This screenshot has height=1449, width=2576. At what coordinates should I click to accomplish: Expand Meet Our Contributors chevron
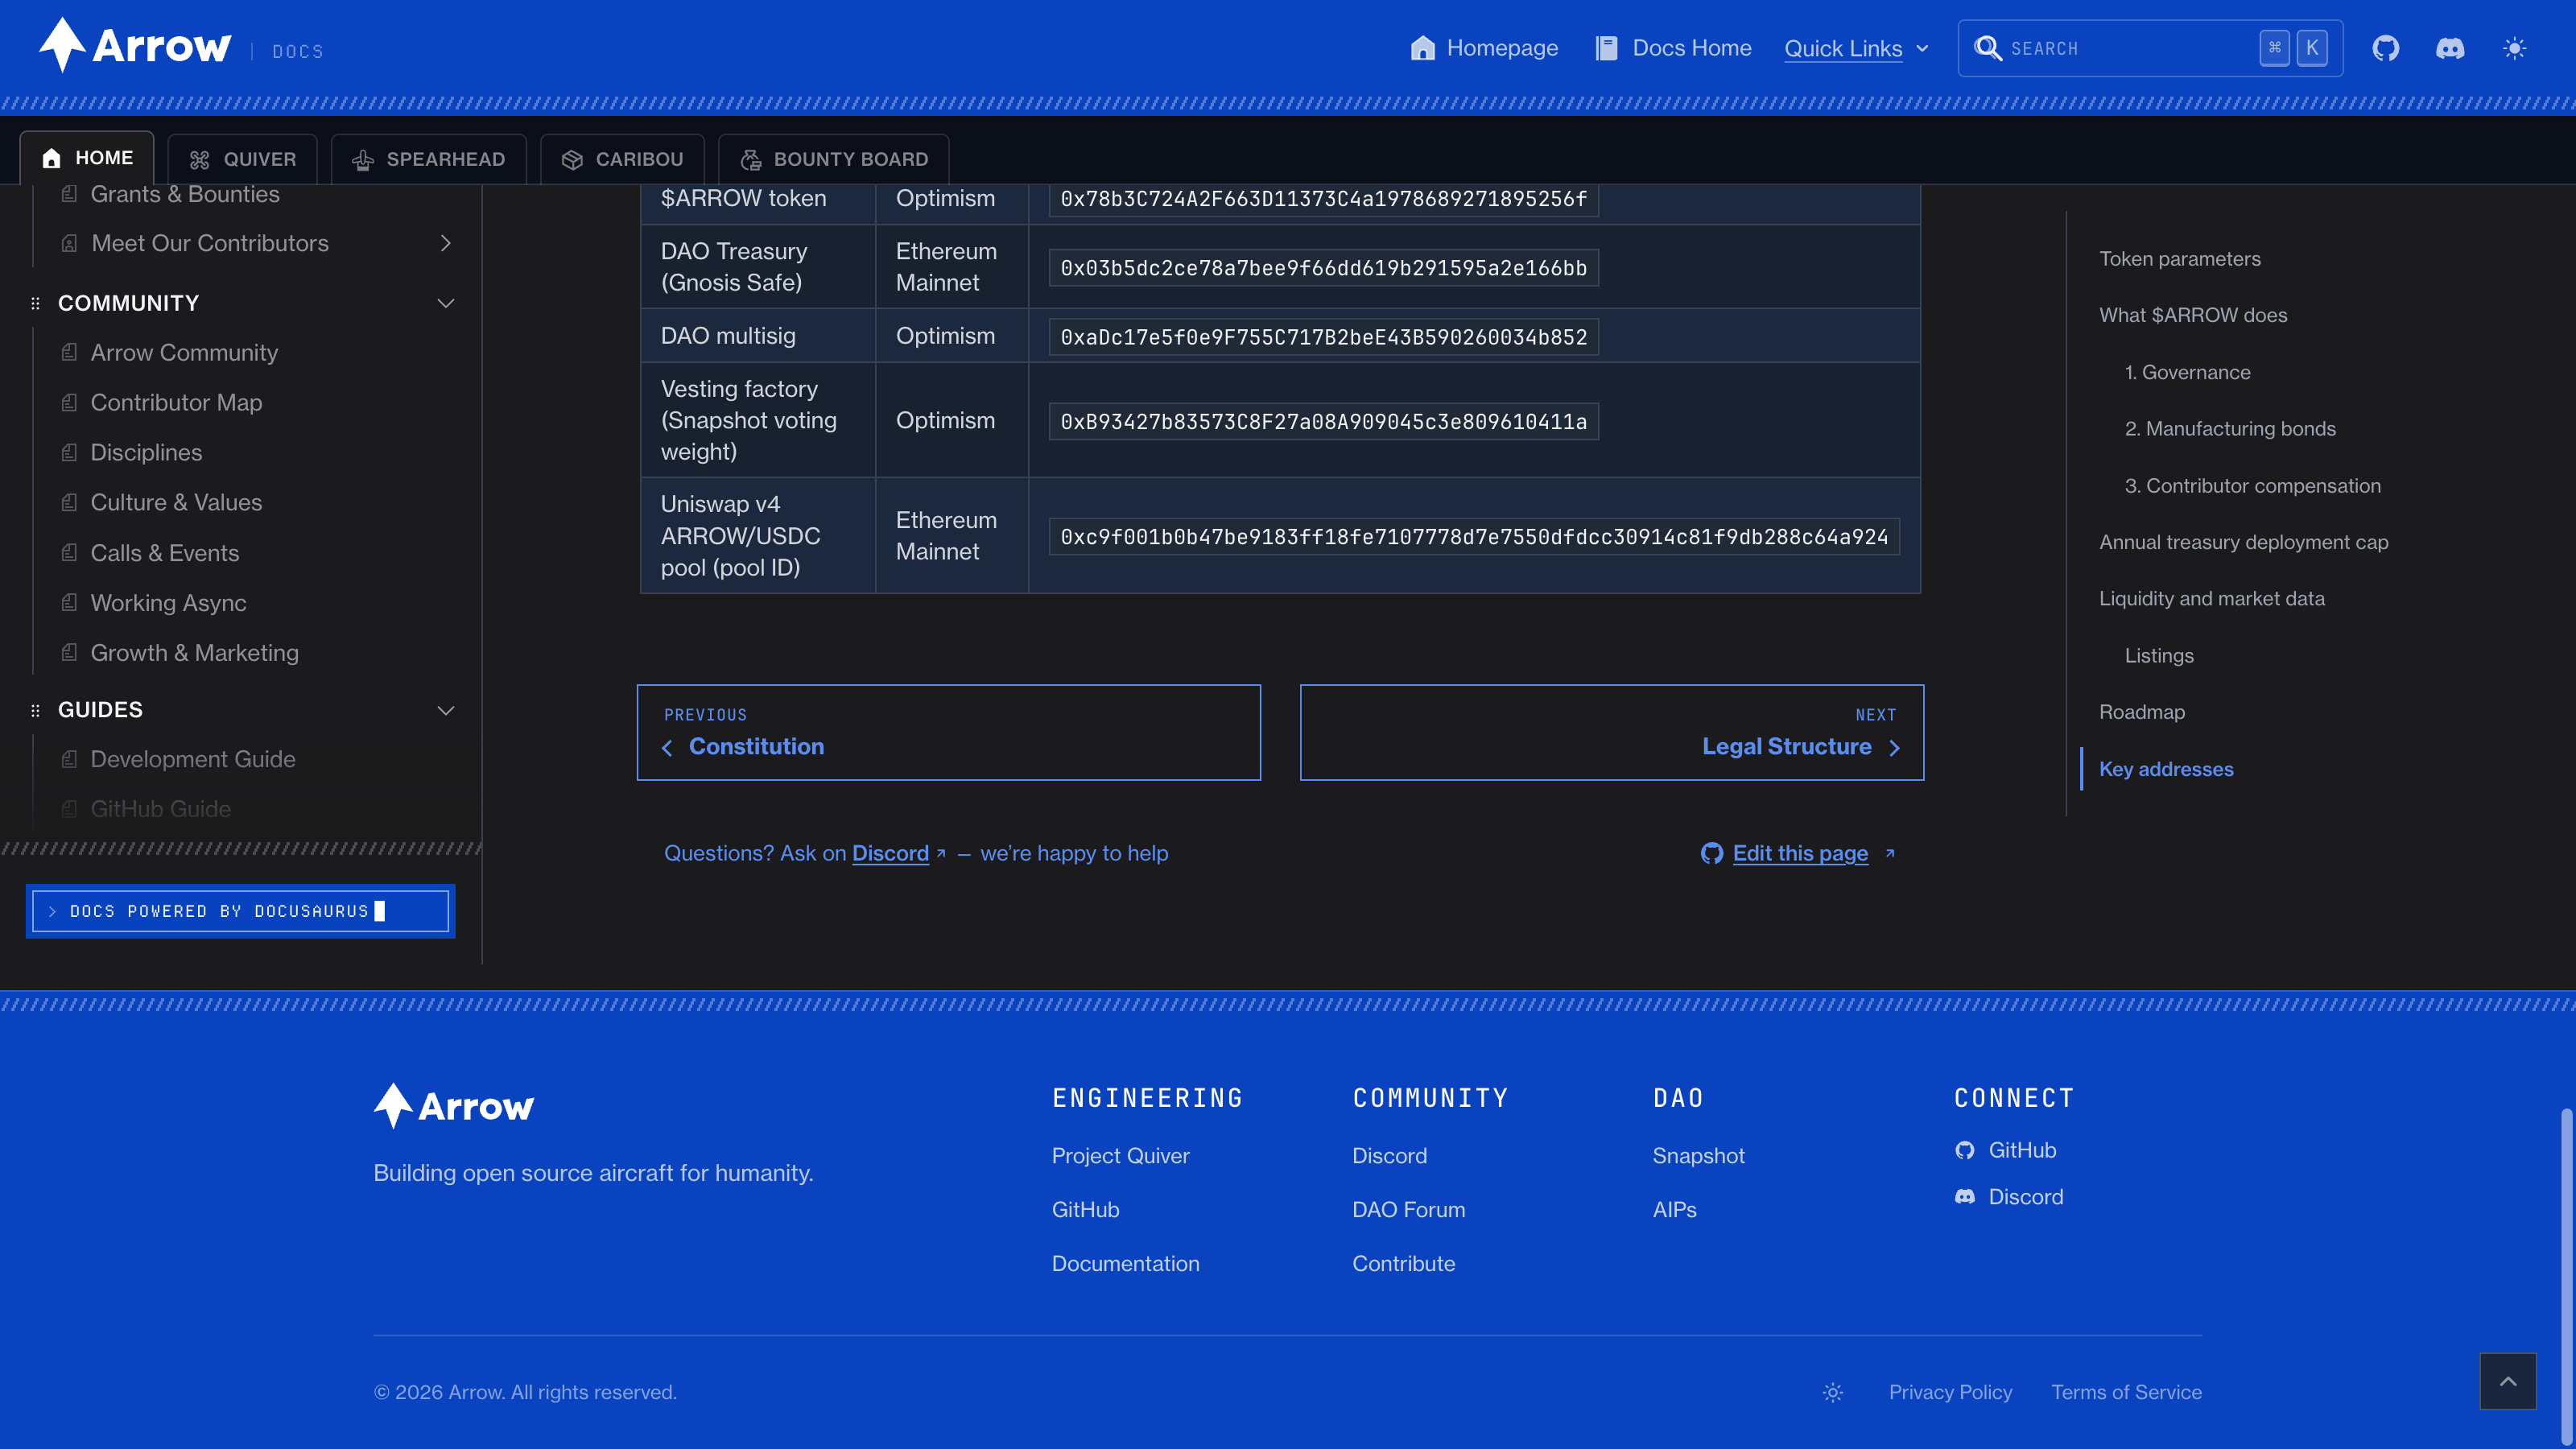click(x=446, y=243)
